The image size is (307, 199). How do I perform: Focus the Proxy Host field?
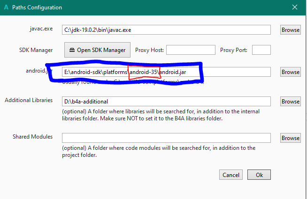[190, 50]
